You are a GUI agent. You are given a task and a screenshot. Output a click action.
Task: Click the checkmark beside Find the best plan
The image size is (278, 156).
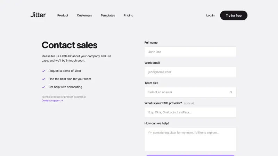44,79
